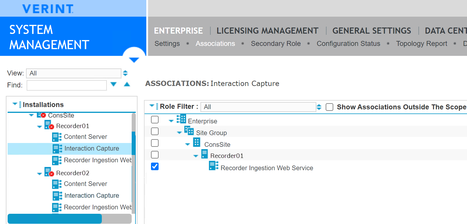Select Recorder02 node label

73,173
